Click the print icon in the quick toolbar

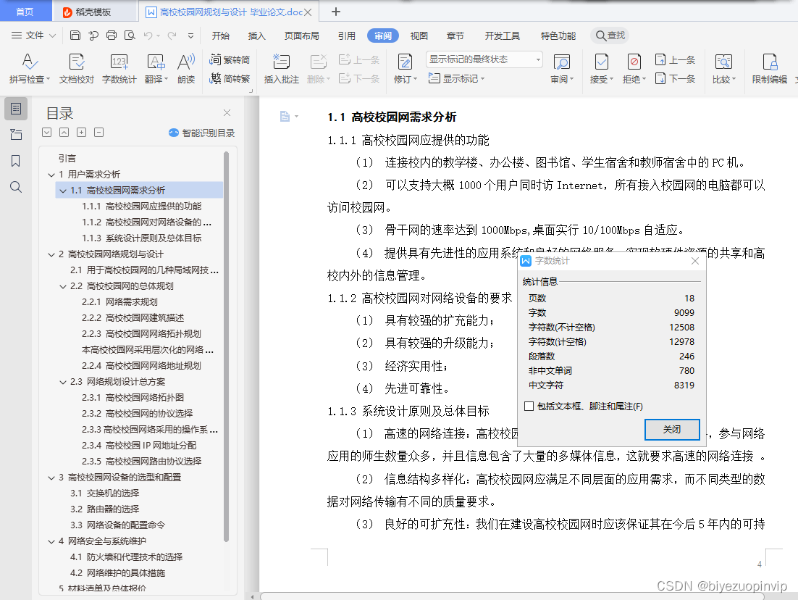112,35
